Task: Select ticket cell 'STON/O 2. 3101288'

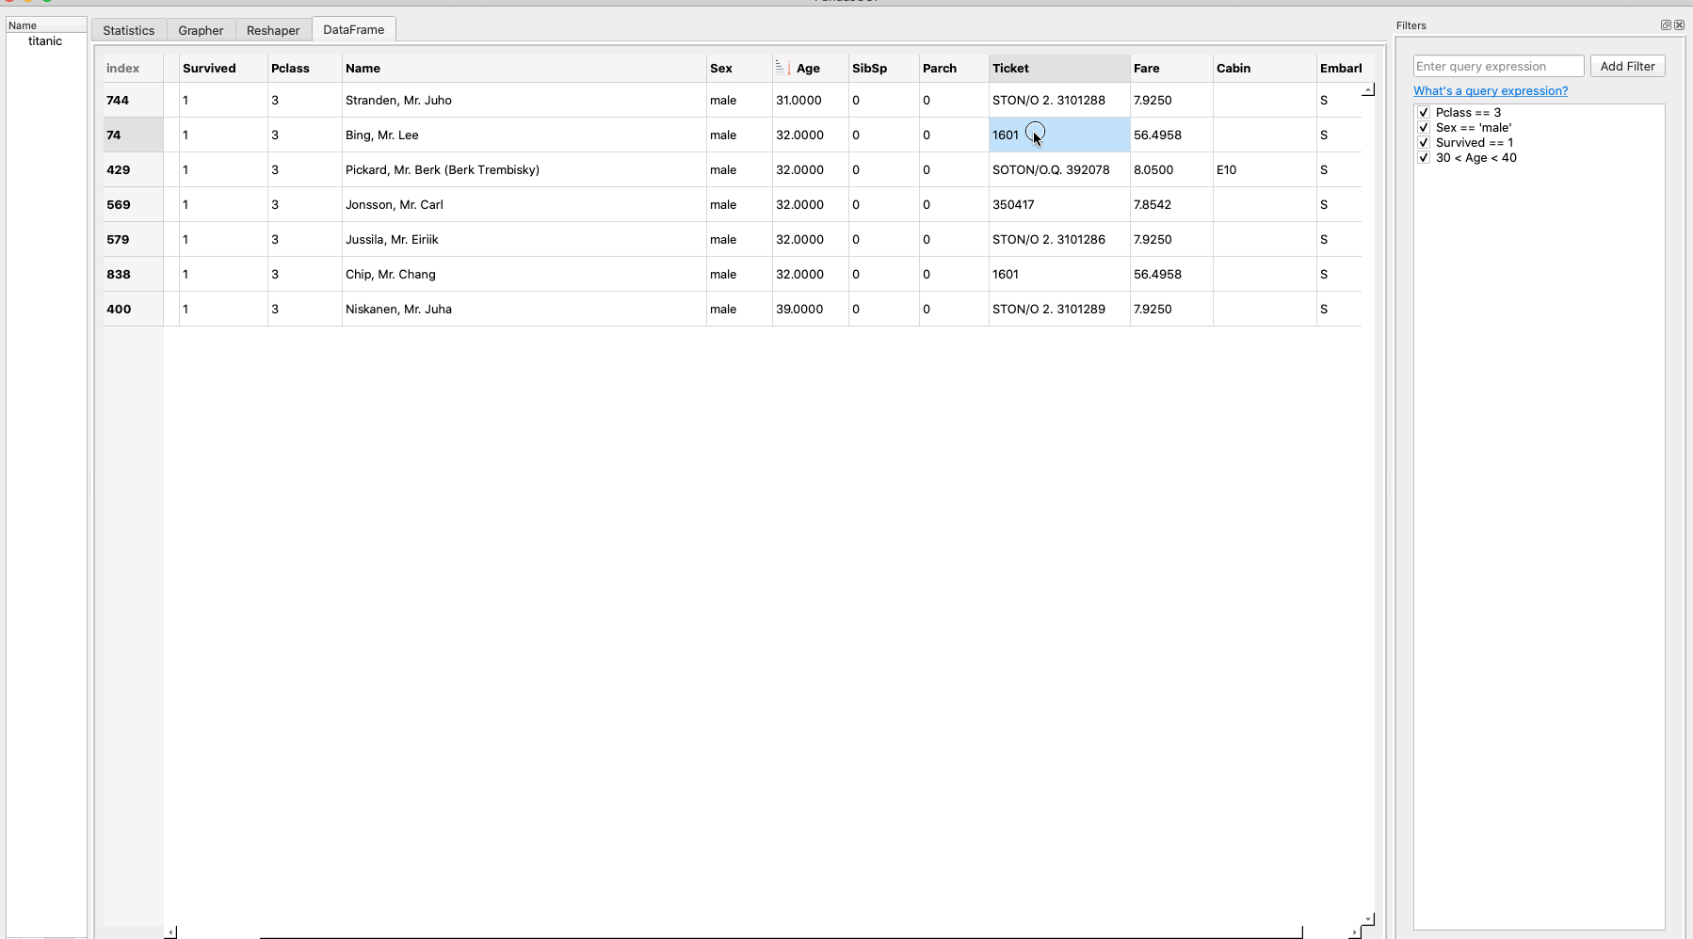Action: 1059,100
